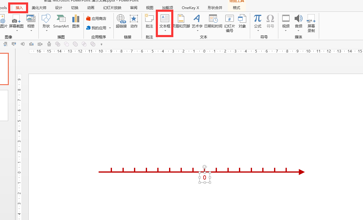
Task: Click the 文本框 text box icon
Action: point(165,18)
